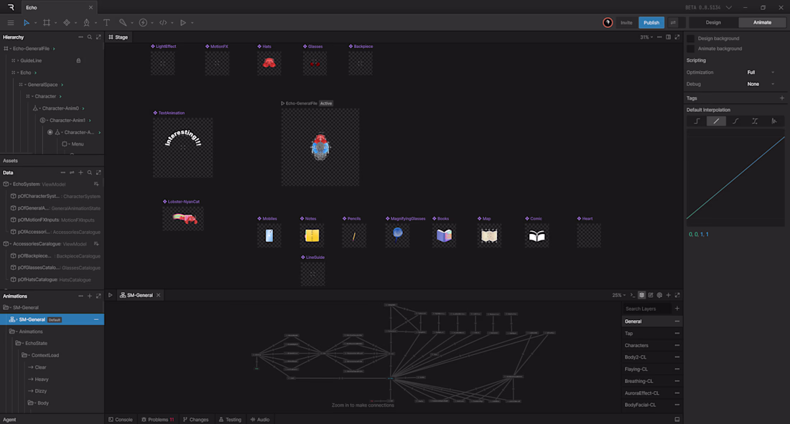
Task: Open the Audio tab
Action: pyautogui.click(x=260, y=420)
